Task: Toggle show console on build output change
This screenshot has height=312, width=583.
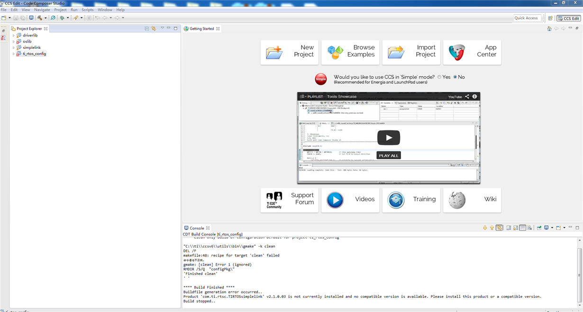Action: [x=499, y=228]
